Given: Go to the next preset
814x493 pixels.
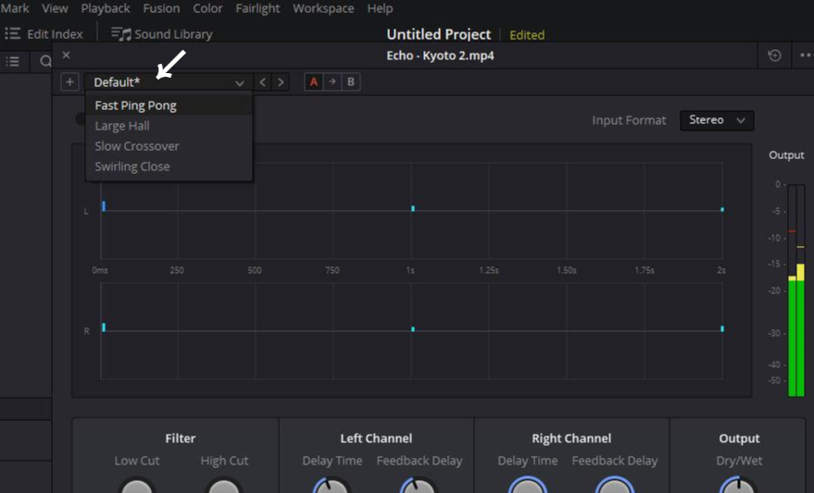Looking at the screenshot, I should (x=281, y=82).
